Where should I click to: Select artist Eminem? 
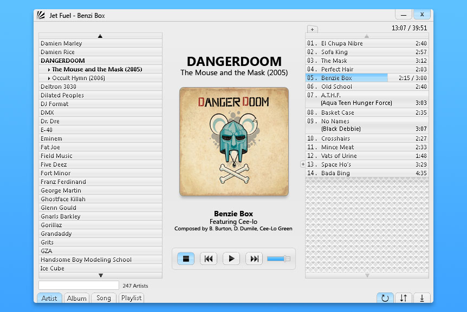click(100, 138)
